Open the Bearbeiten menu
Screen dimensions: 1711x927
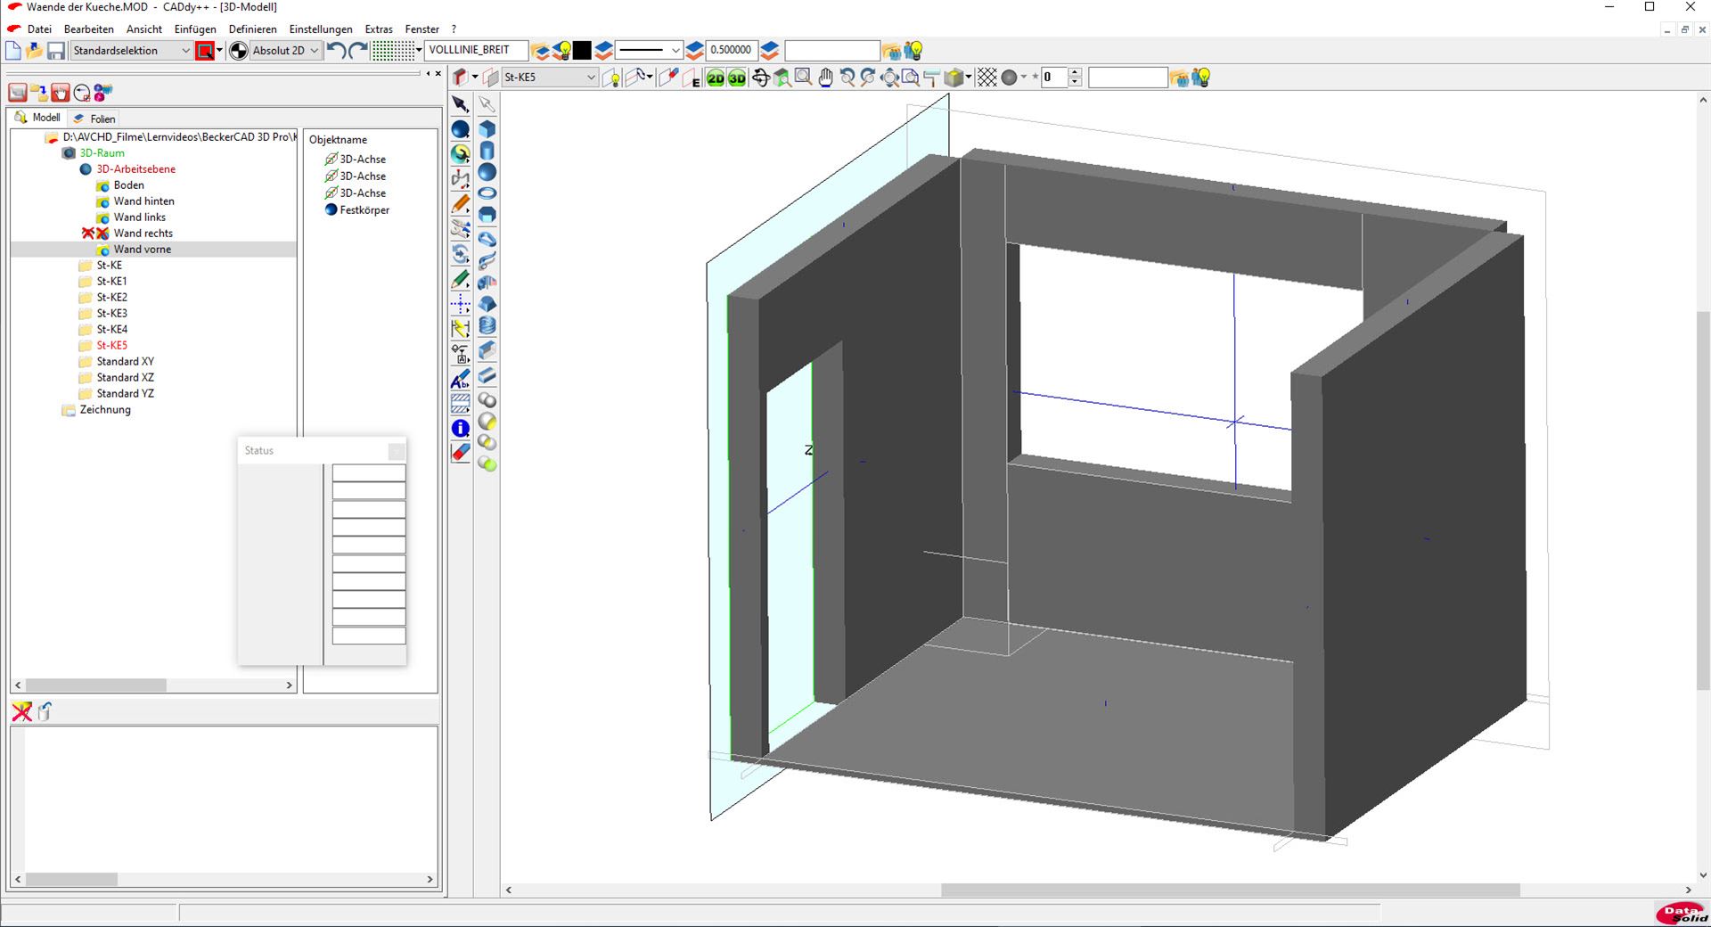coord(89,29)
